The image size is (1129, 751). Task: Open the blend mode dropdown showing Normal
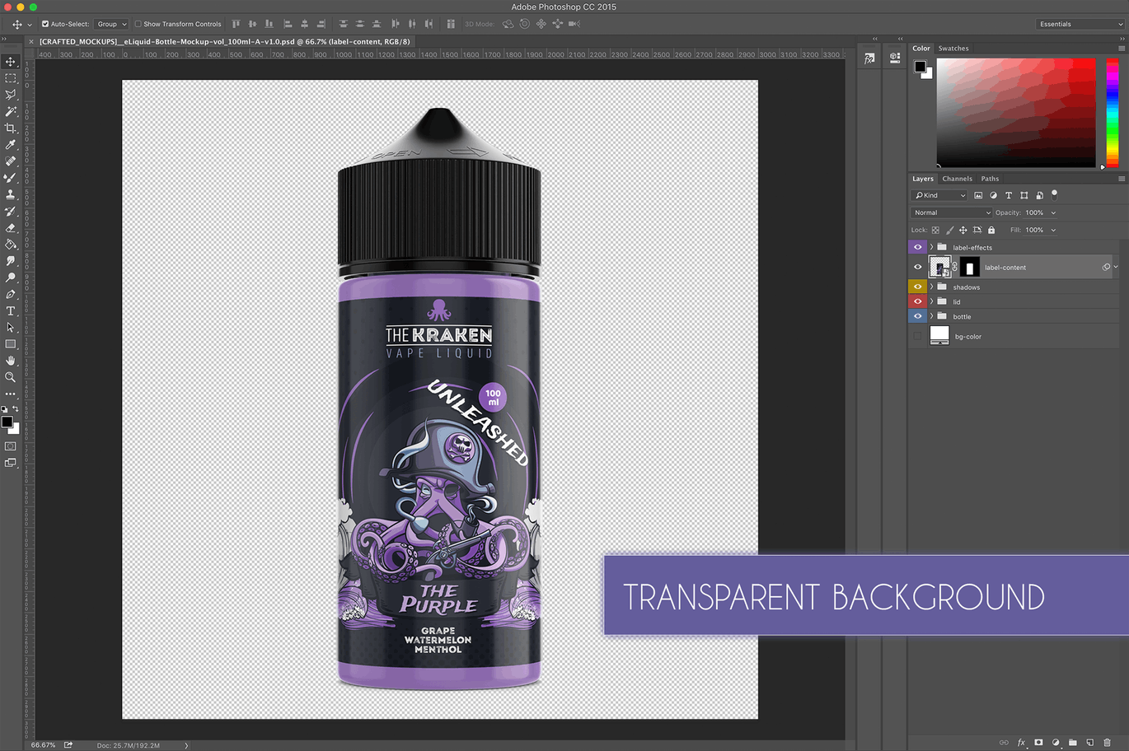click(951, 212)
